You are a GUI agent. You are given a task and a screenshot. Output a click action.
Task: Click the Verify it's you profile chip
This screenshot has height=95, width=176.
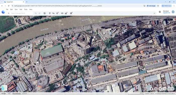166,6
